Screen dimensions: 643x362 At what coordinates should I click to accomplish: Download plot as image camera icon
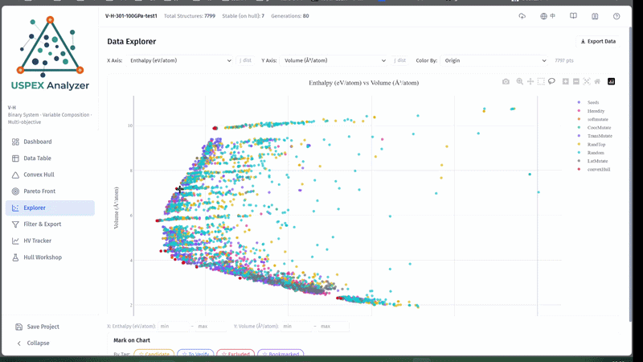coord(506,82)
